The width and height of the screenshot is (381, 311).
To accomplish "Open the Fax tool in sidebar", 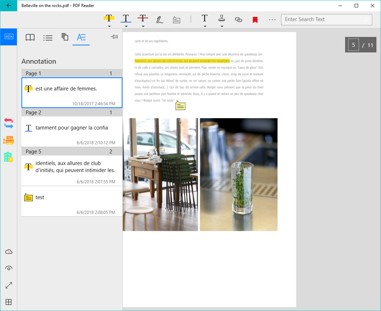I will 9,140.
